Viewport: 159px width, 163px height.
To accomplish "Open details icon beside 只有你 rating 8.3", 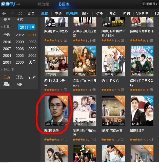I will coord(123,90).
